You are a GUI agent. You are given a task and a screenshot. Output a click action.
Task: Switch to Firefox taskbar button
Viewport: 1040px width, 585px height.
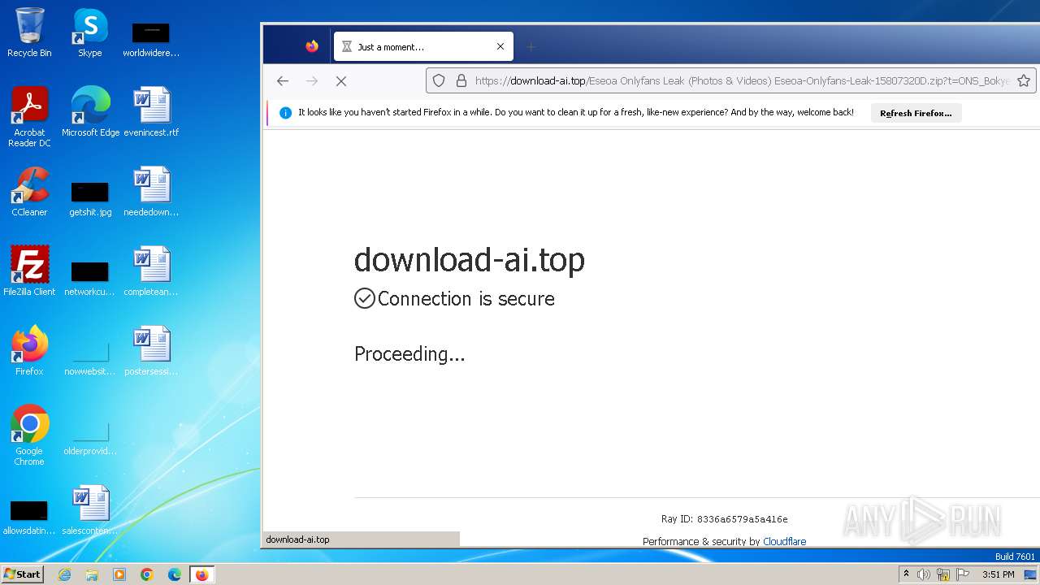coord(201,574)
